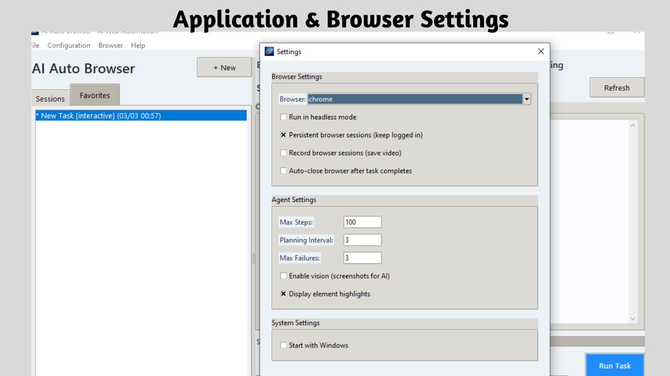Enable vision screenshots for AI
The image size is (670, 376).
click(x=283, y=276)
